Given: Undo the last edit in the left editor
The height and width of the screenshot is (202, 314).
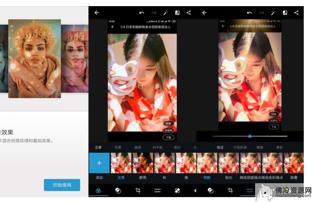Looking at the screenshot, I should (141, 13).
